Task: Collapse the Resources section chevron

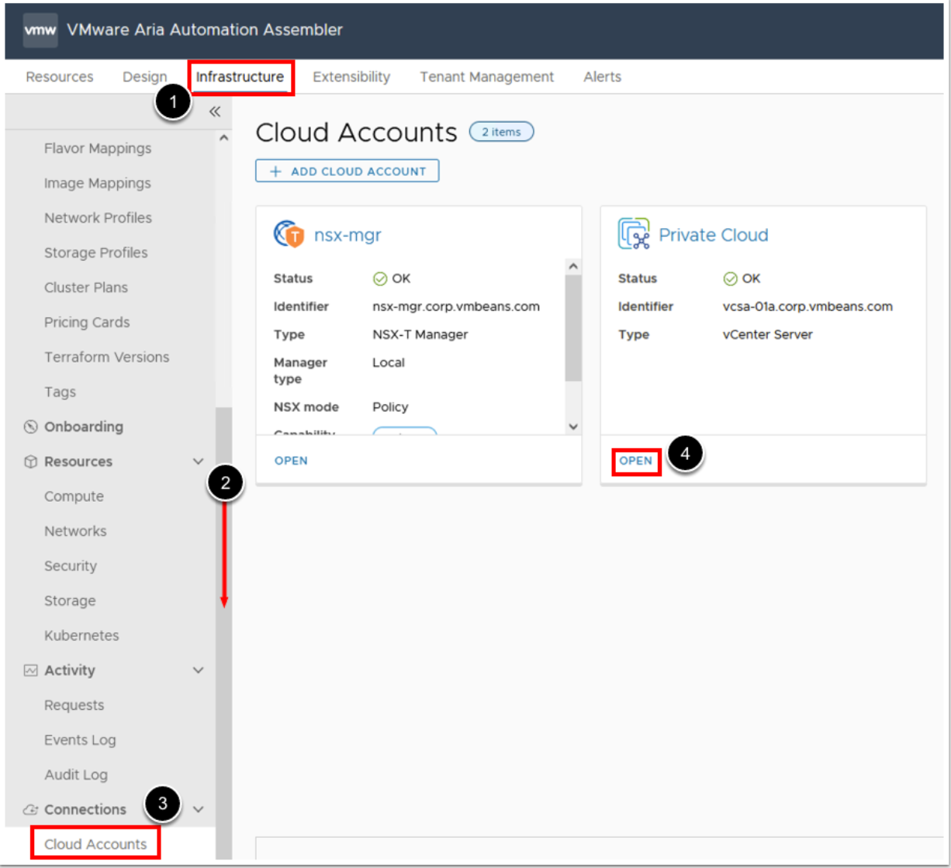Action: [x=198, y=462]
